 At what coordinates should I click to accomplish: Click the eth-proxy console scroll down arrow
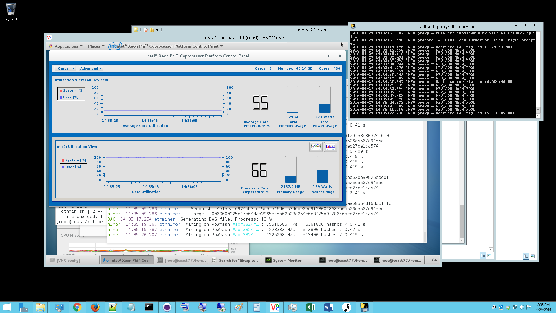point(538,116)
